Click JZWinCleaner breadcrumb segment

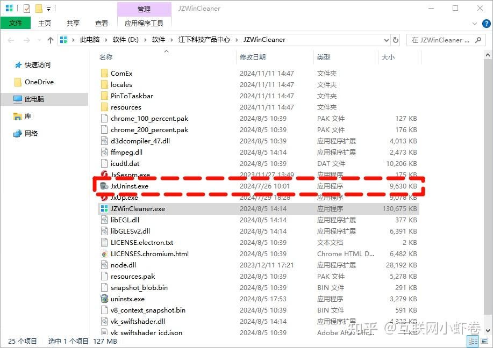pos(264,40)
